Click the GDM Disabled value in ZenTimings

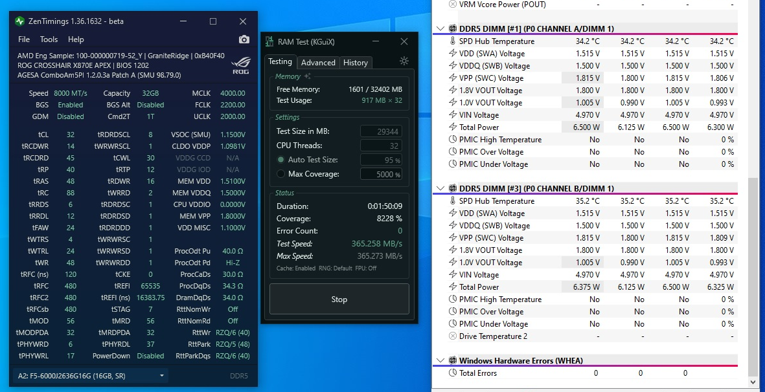tap(70, 116)
